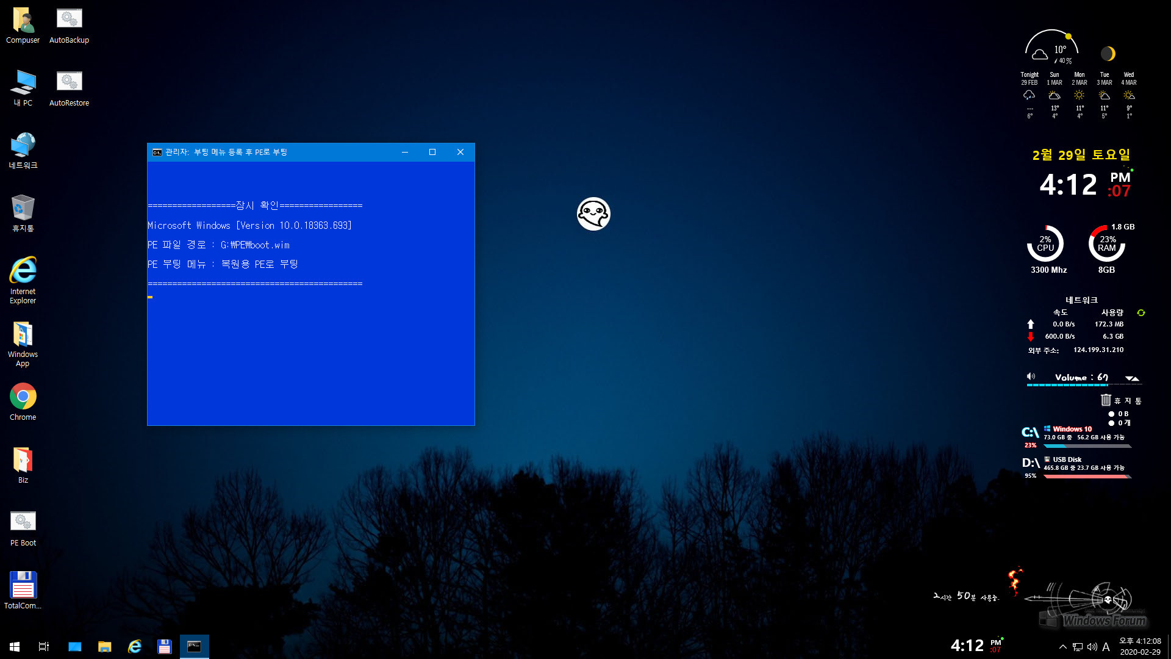Open Task View on the taskbar
Image resolution: width=1171 pixels, height=659 pixels.
point(44,647)
